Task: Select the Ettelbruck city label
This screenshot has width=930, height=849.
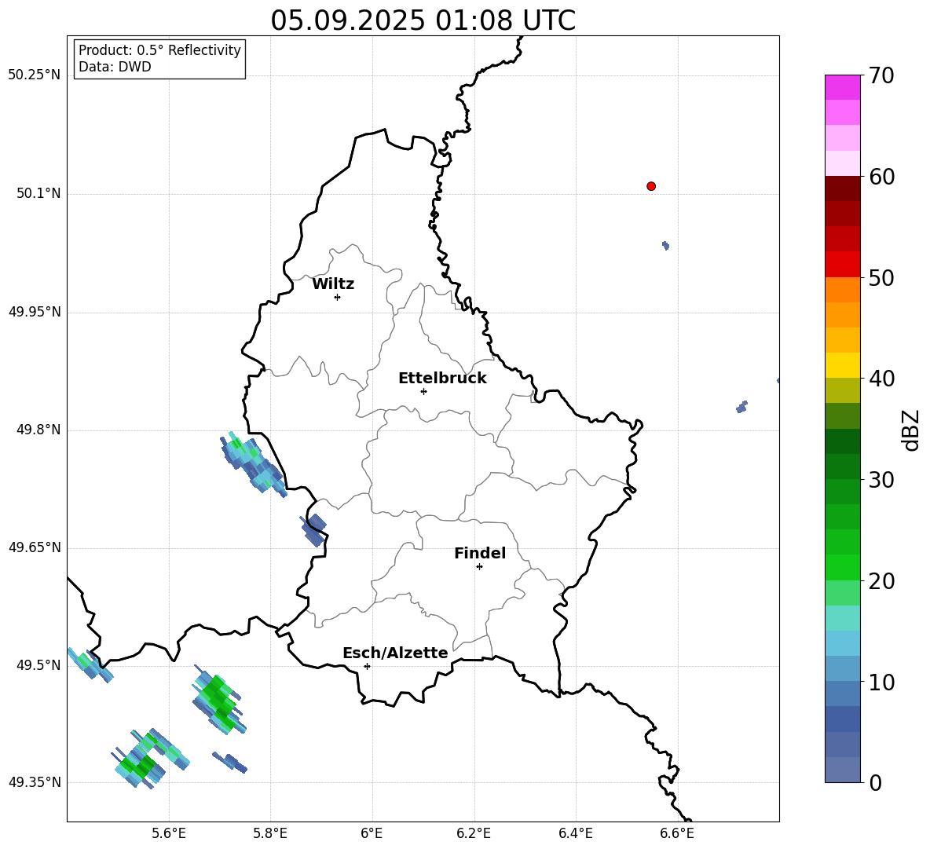Action: coord(442,379)
